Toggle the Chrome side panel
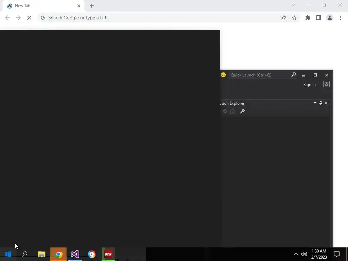The height and width of the screenshot is (261, 348). pyautogui.click(x=319, y=18)
